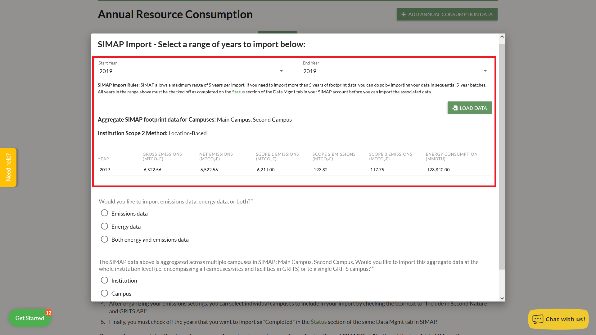Click the LOAD DATA button
The image size is (596, 335).
coord(470,108)
